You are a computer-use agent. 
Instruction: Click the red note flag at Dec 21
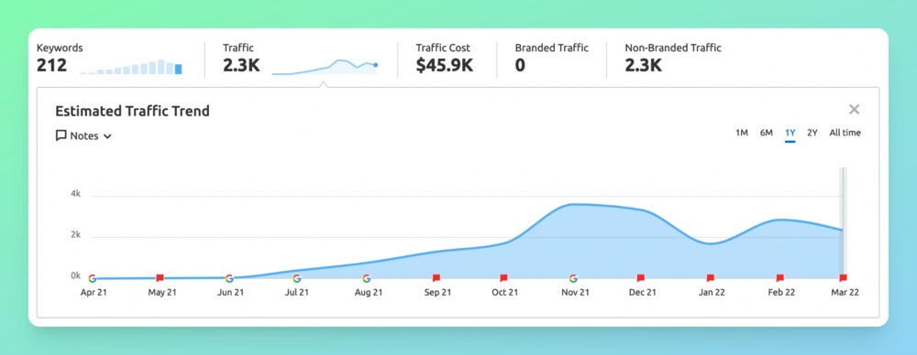641,278
